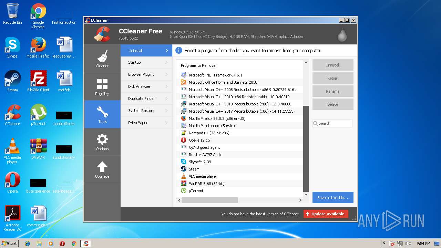
Task: Click the Programs to Remove column header
Action: coord(238,65)
